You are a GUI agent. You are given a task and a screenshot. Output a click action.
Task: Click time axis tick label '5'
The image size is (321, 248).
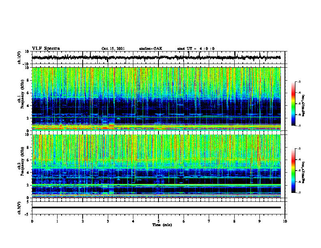[x=158, y=221]
